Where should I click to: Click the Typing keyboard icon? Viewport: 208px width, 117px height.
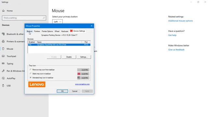3,64
